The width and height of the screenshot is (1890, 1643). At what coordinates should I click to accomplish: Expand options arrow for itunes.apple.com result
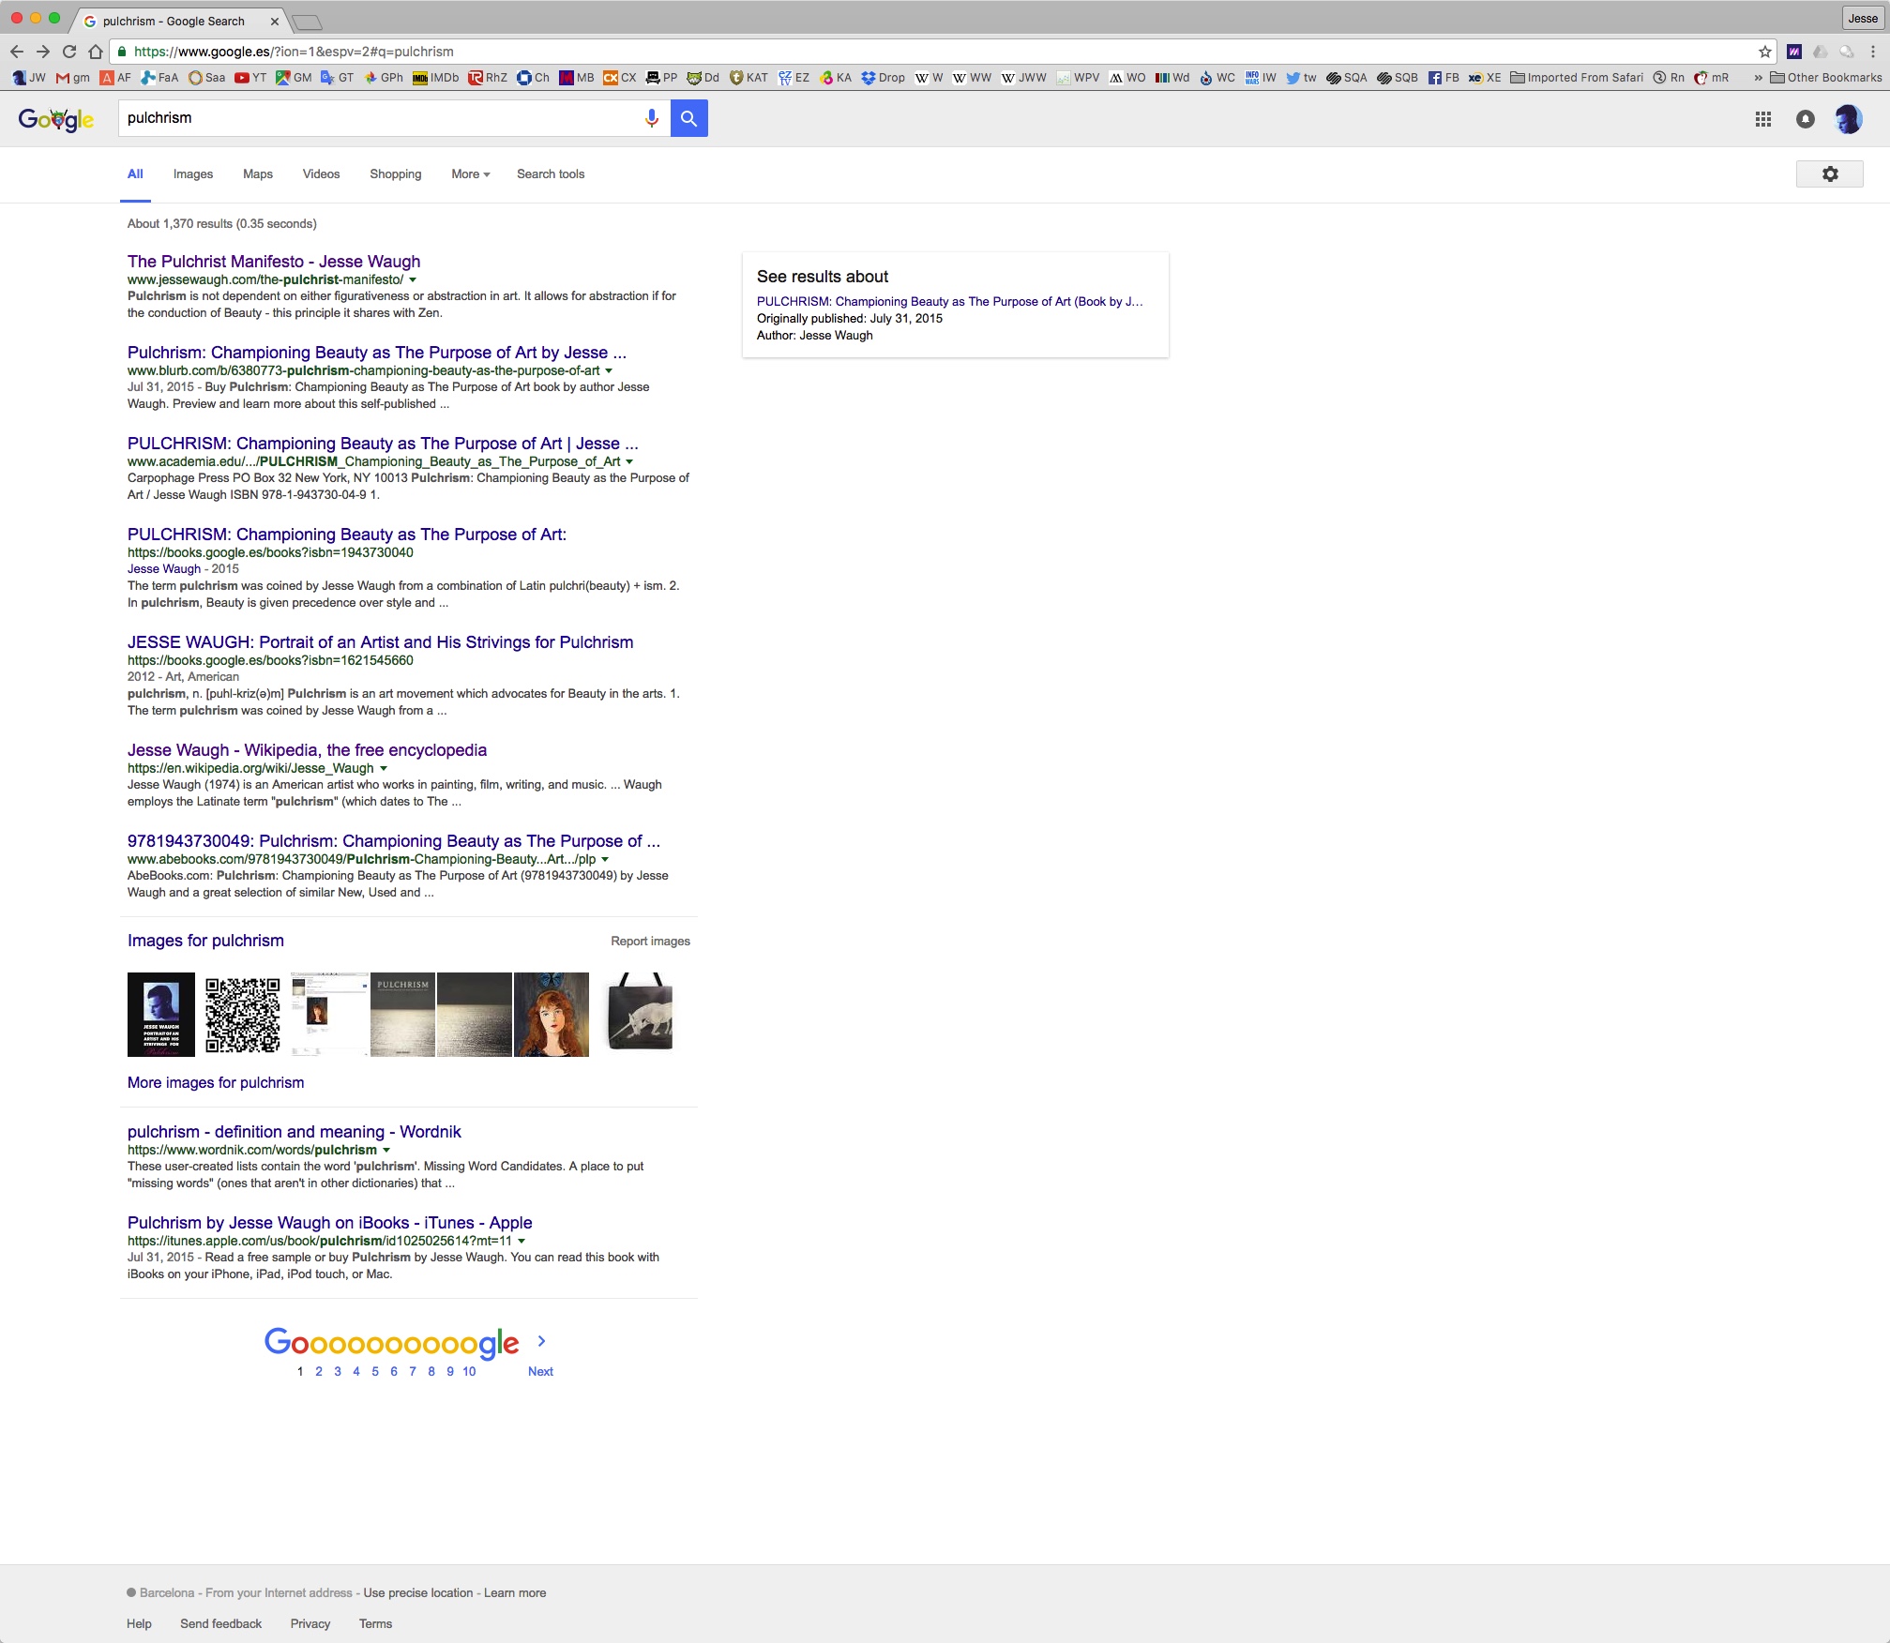coord(522,1242)
